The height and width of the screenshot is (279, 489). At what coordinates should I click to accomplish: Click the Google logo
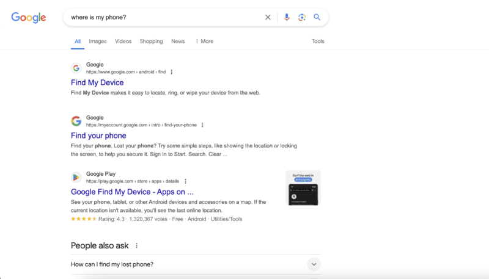pyautogui.click(x=28, y=18)
